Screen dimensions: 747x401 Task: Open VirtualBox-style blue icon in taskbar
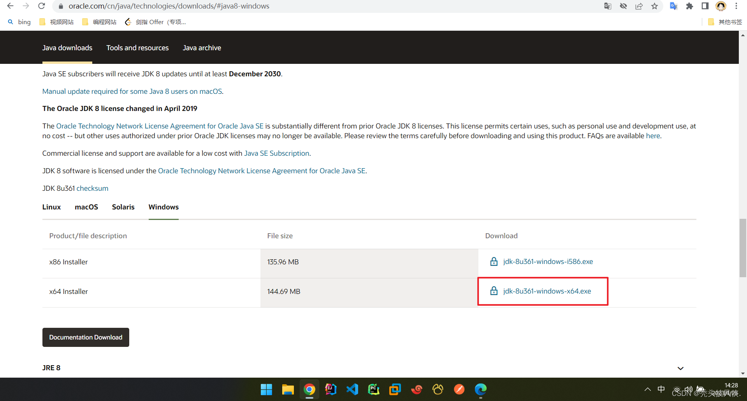[x=395, y=389]
